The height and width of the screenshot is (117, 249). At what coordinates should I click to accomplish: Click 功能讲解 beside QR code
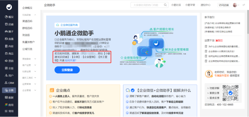pos(214,88)
